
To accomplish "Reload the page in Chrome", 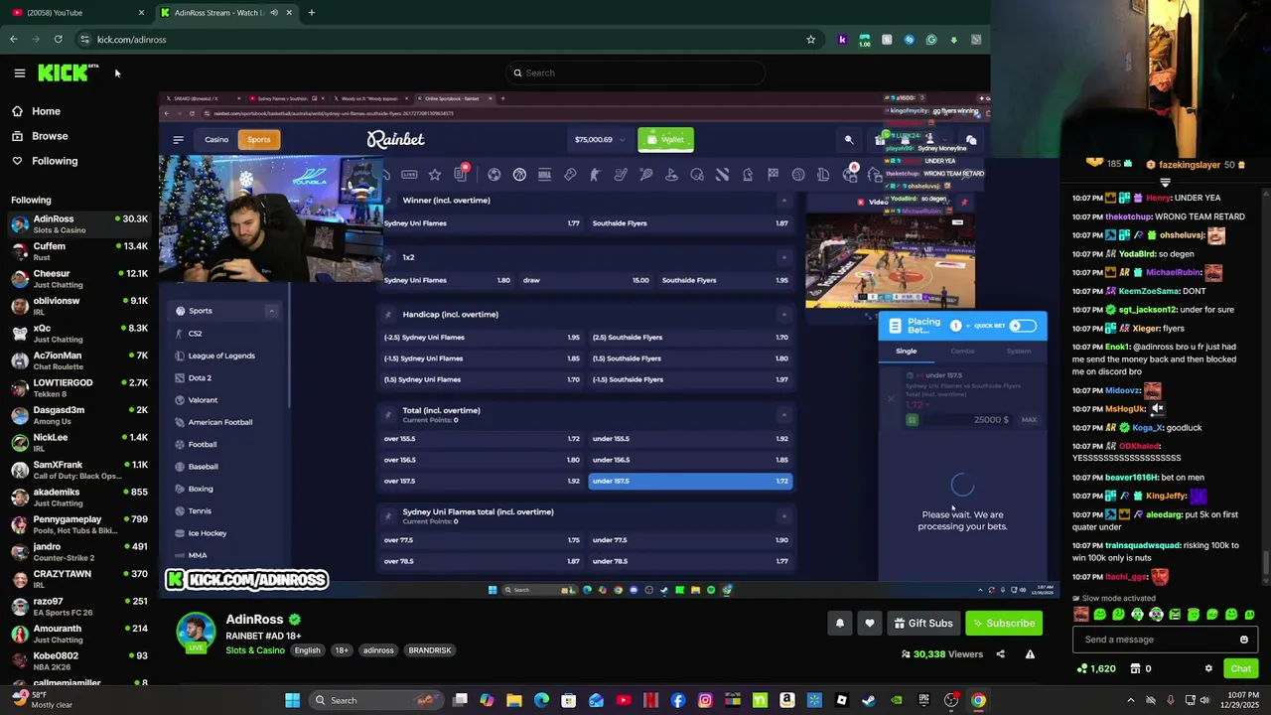I will (59, 40).
